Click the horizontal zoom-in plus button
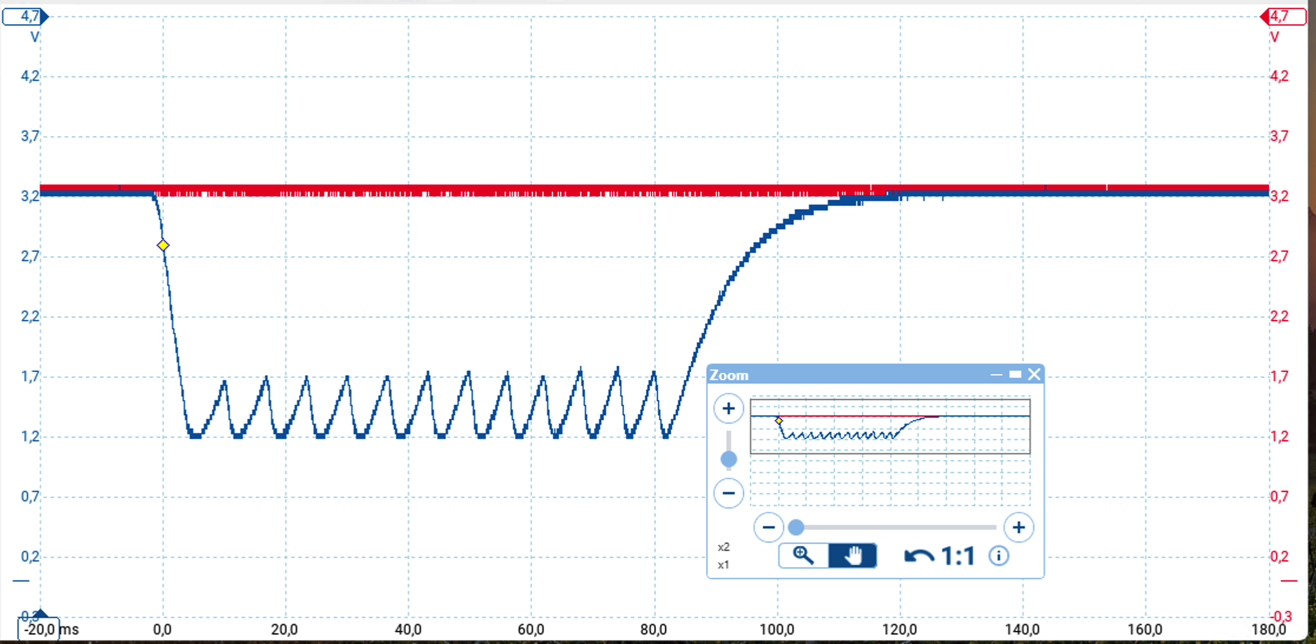The width and height of the screenshot is (1316, 644). coord(1018,527)
